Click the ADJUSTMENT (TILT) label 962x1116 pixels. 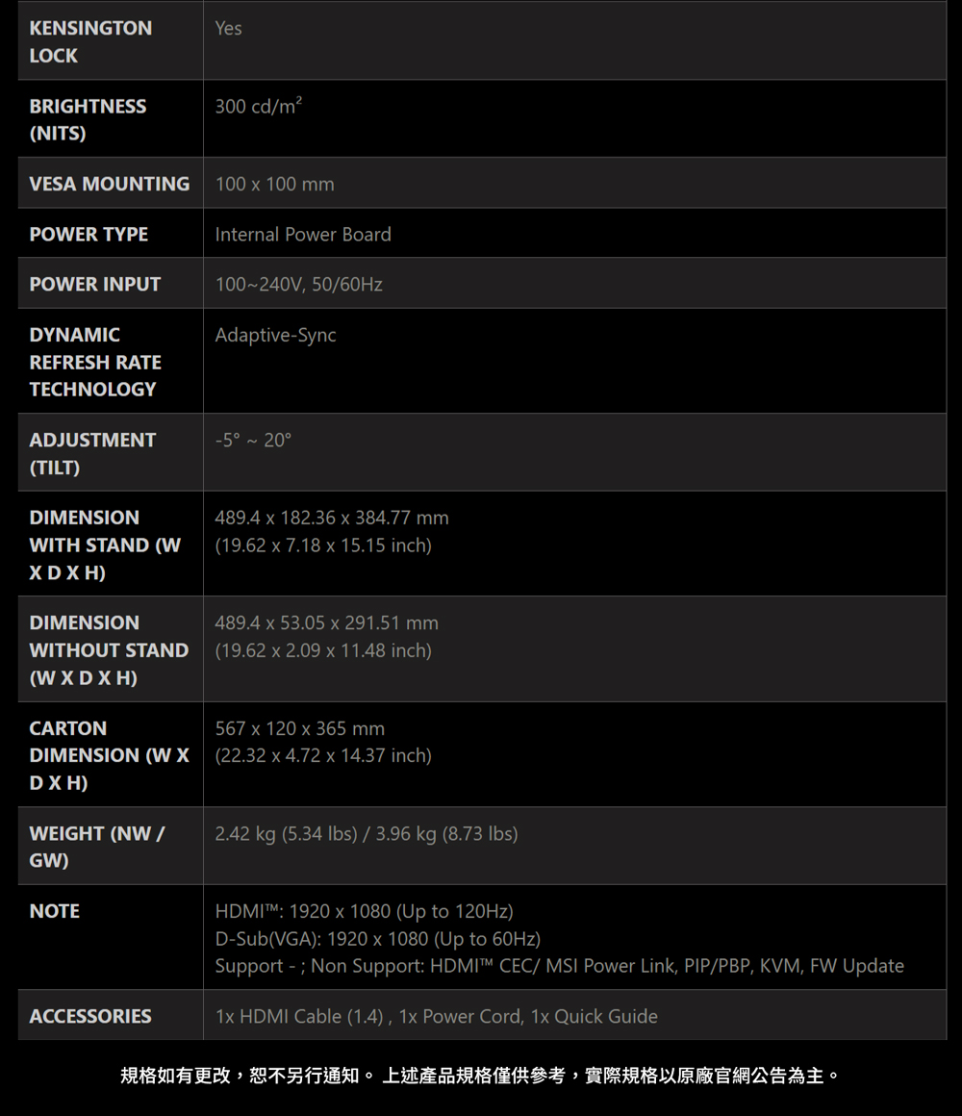pyautogui.click(x=92, y=453)
